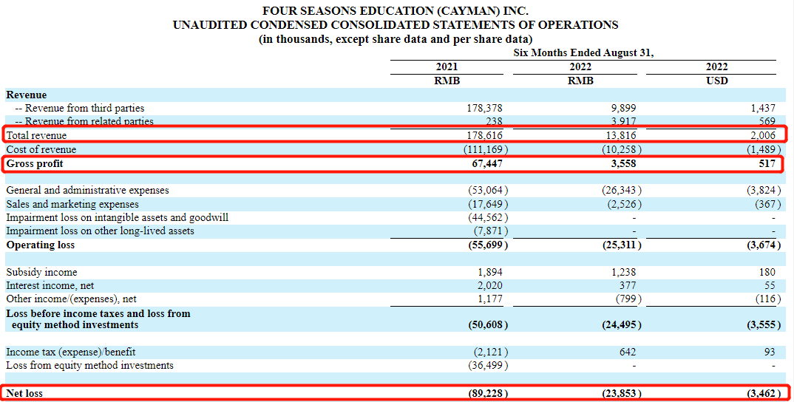Click the 13,816 total revenue value
The height and width of the screenshot is (402, 794).
tap(618, 135)
